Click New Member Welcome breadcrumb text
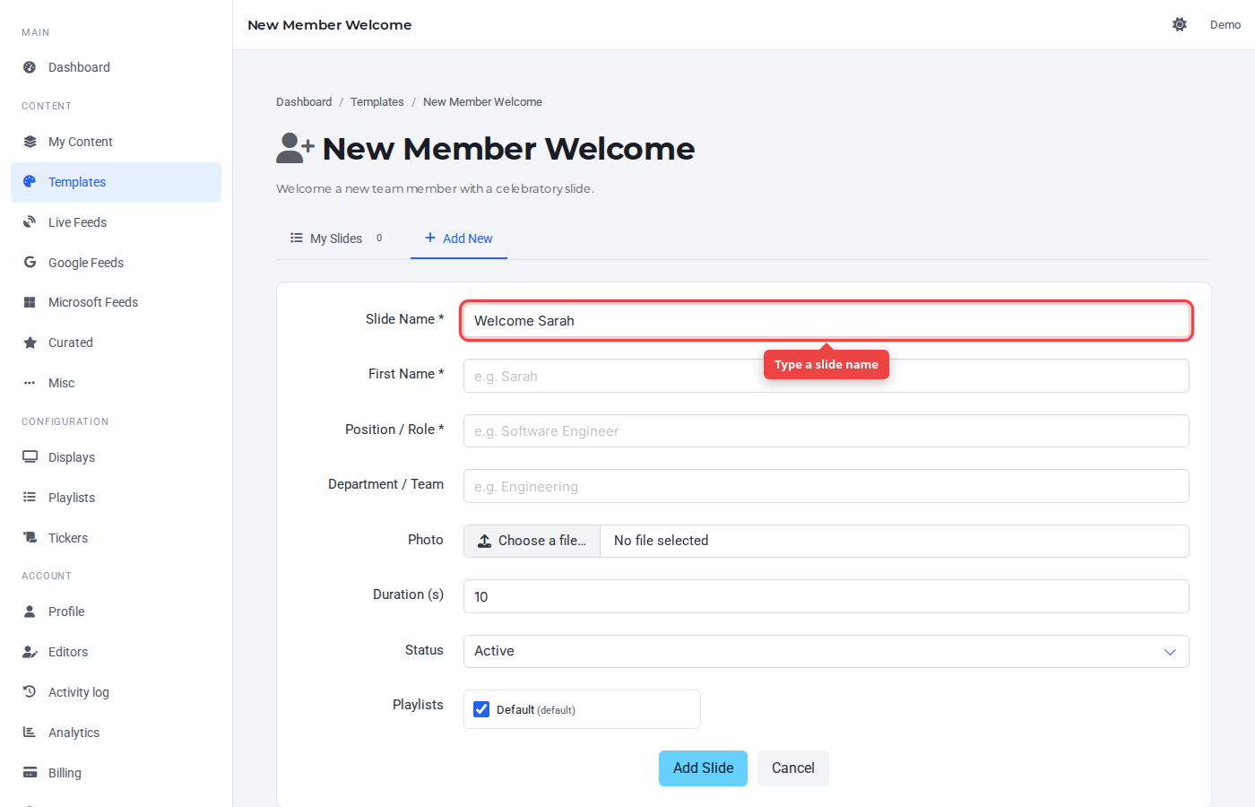 pyautogui.click(x=482, y=102)
